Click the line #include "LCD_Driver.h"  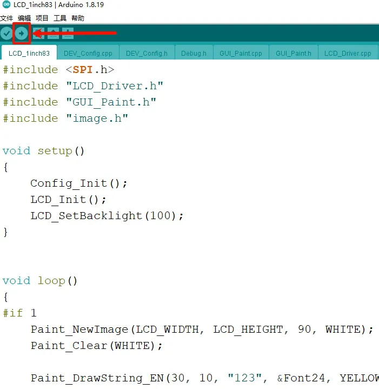point(83,86)
